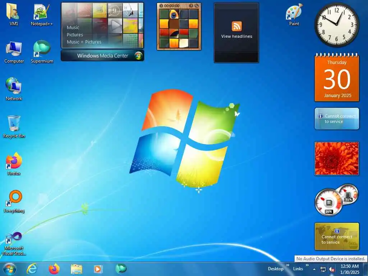Open the VM1 folder icon
Screen dimensions: 368x276
pos(13,14)
